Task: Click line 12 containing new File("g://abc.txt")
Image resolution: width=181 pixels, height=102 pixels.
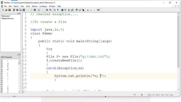Action: coord(78,57)
